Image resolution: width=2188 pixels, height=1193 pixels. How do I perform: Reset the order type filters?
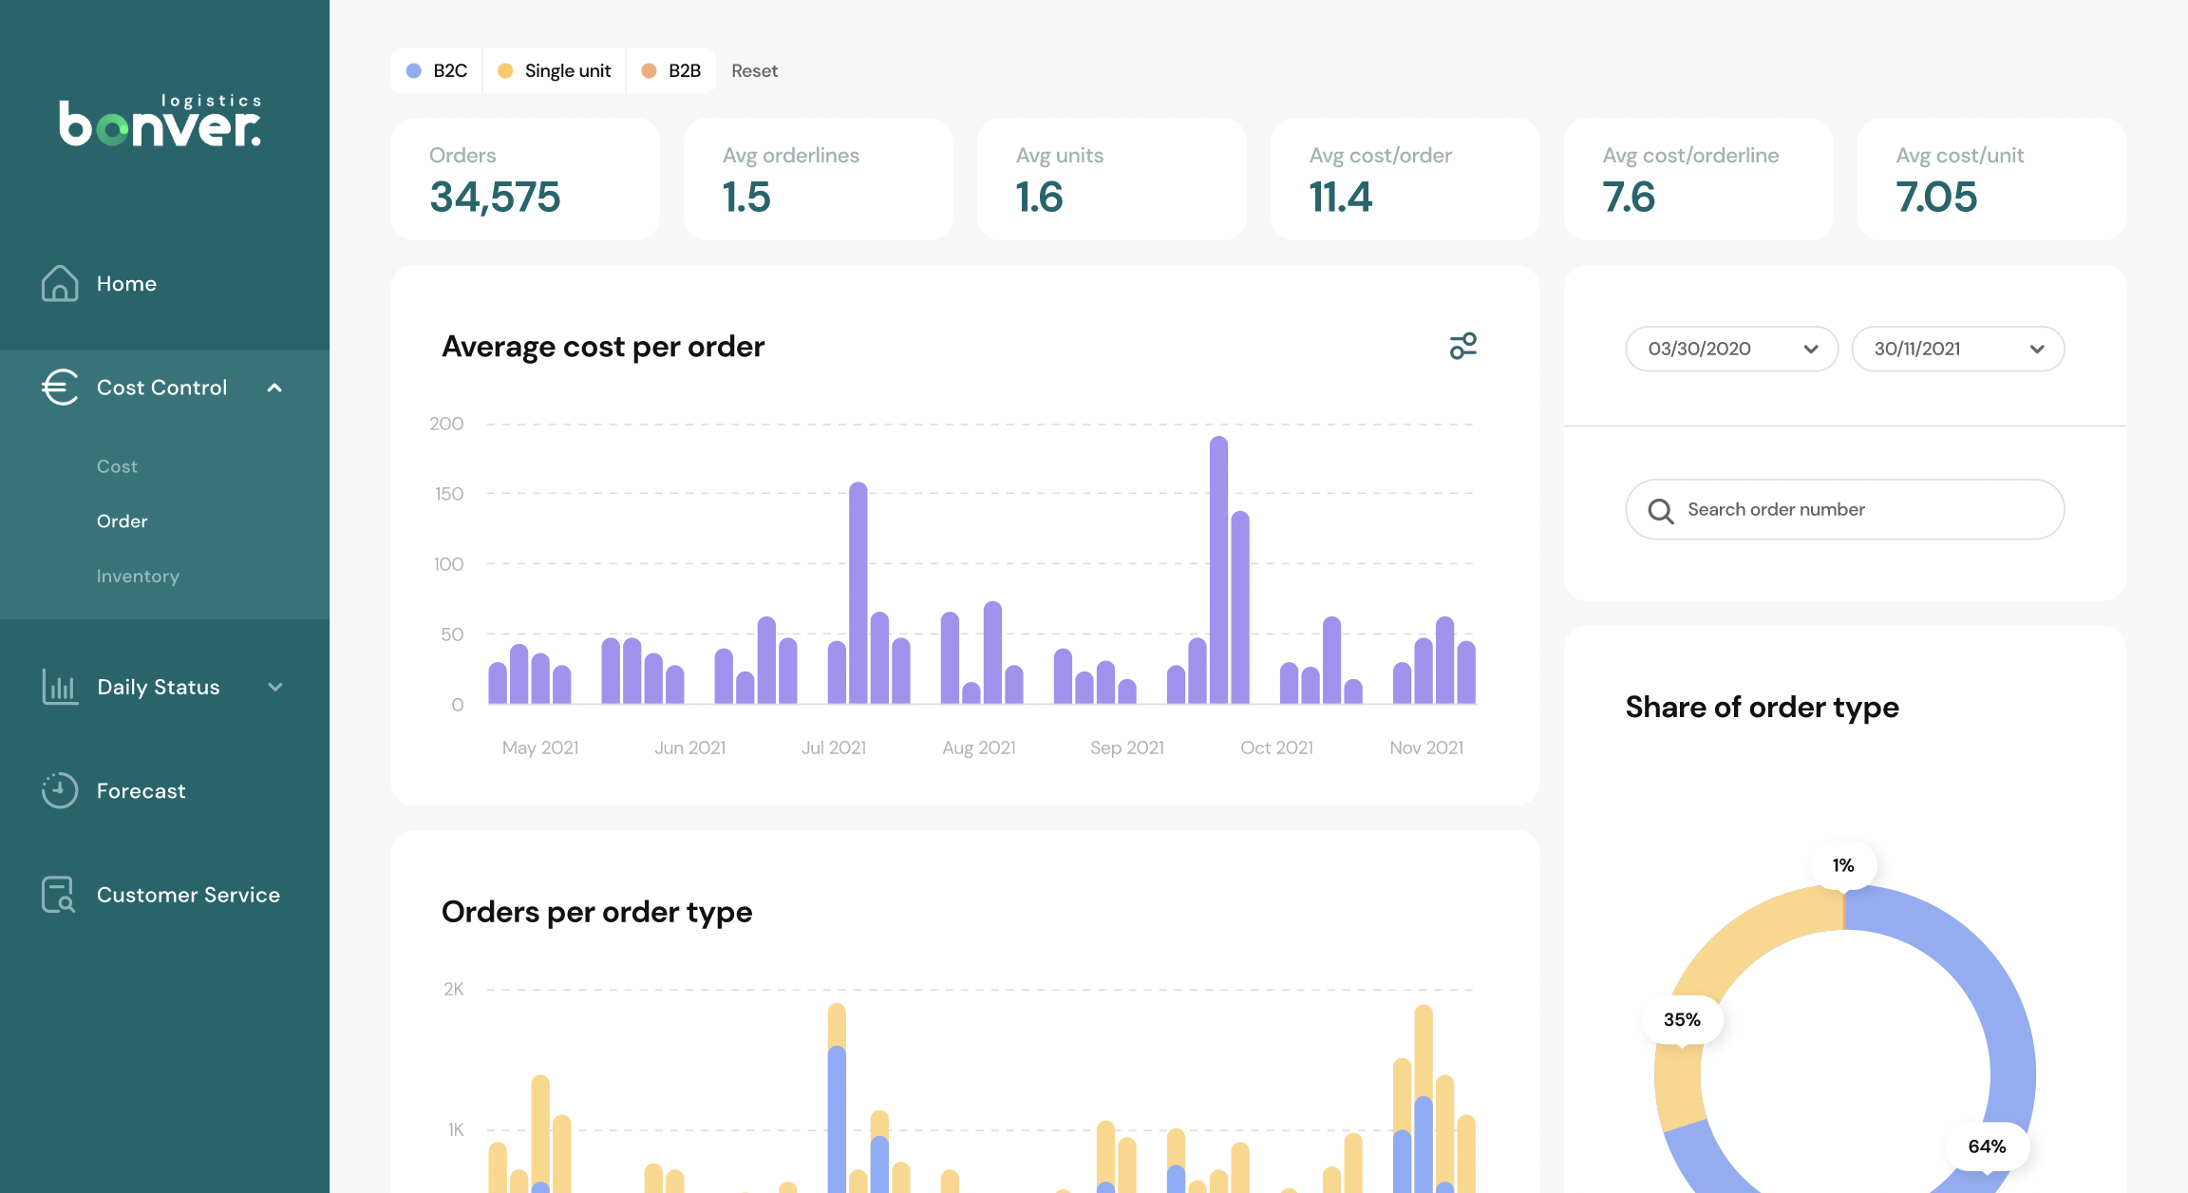(754, 70)
